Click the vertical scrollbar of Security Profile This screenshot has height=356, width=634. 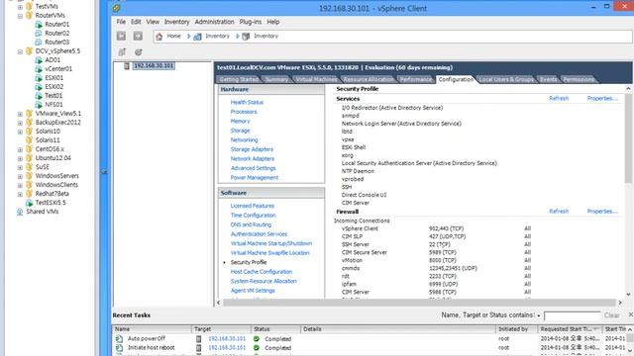(628, 138)
